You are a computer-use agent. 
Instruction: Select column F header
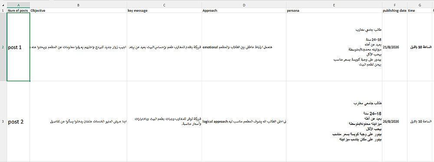coord(395,5)
